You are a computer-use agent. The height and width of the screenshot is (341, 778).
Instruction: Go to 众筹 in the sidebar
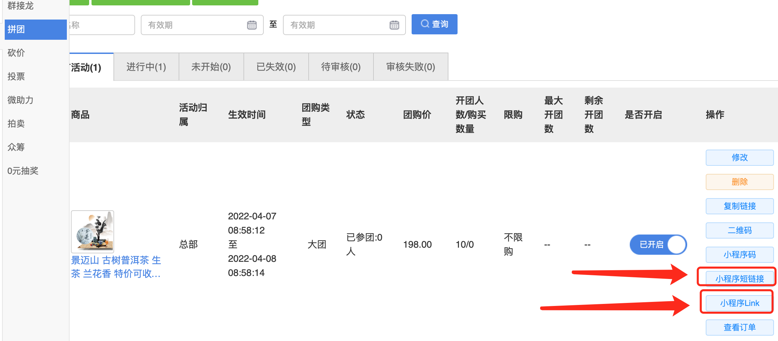pyautogui.click(x=16, y=147)
